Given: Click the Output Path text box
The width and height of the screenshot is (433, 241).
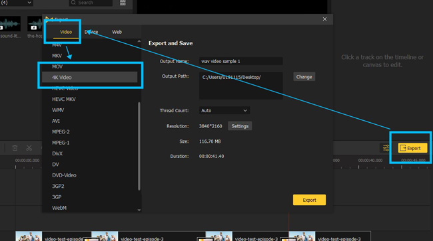Looking at the screenshot, I should point(240,86).
